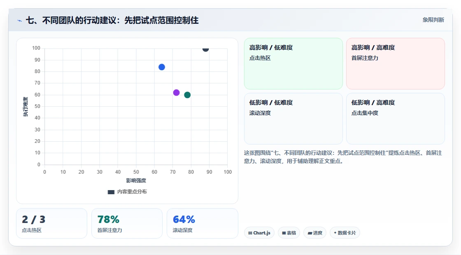Click the 执行难度 y-axis label
The image size is (461, 255).
[26, 106]
